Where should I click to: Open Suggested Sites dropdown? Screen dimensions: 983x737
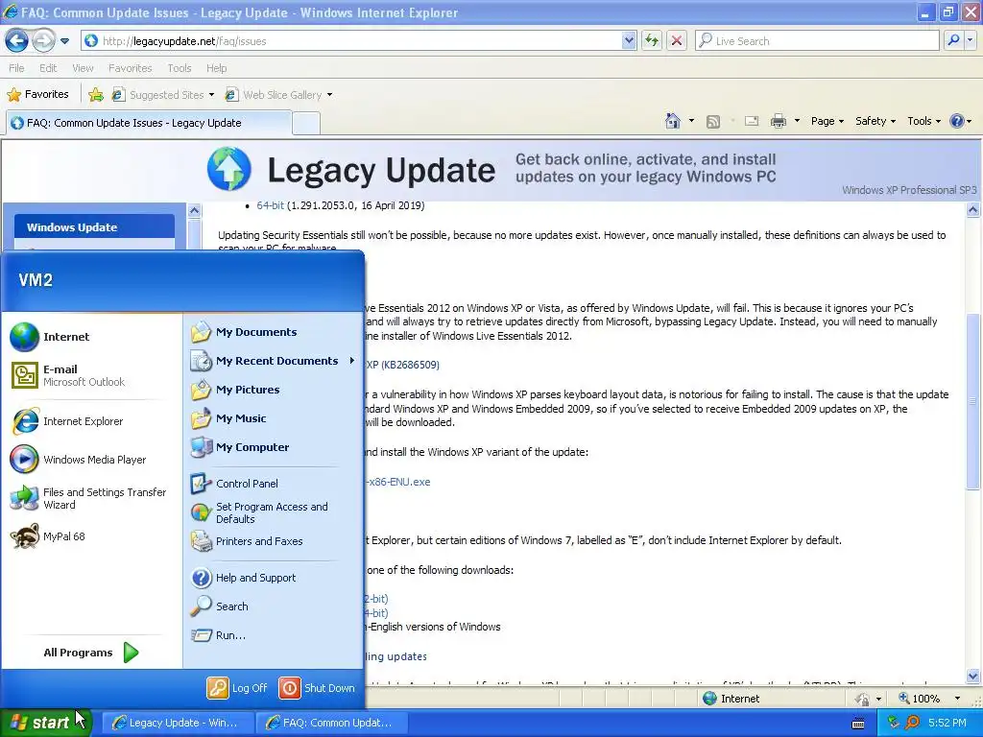click(x=163, y=95)
